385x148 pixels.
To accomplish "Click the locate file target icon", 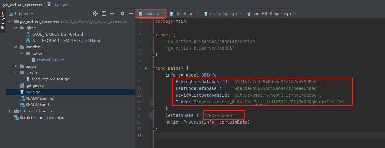I will (x=95, y=13).
